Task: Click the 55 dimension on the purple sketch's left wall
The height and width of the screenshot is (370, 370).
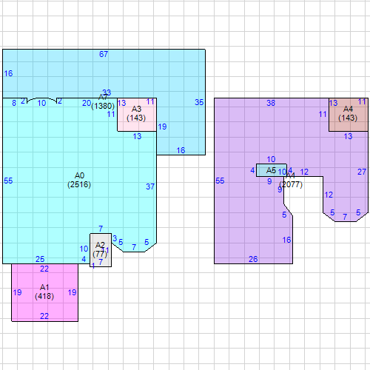Action: click(220, 181)
